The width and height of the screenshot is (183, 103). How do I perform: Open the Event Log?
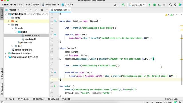(171, 99)
